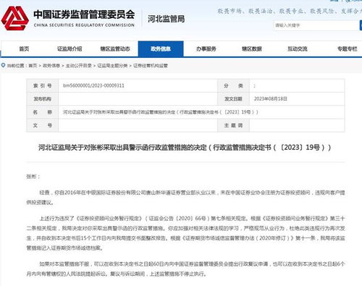Click the large article title heading
The height and width of the screenshot is (286, 362).
[185, 148]
